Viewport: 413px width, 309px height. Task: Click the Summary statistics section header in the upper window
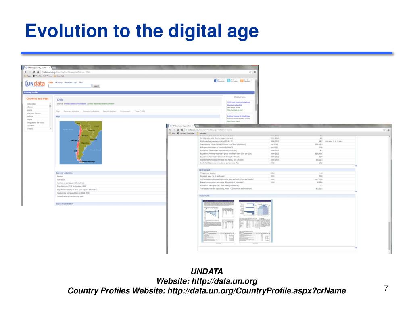[x=111, y=173]
